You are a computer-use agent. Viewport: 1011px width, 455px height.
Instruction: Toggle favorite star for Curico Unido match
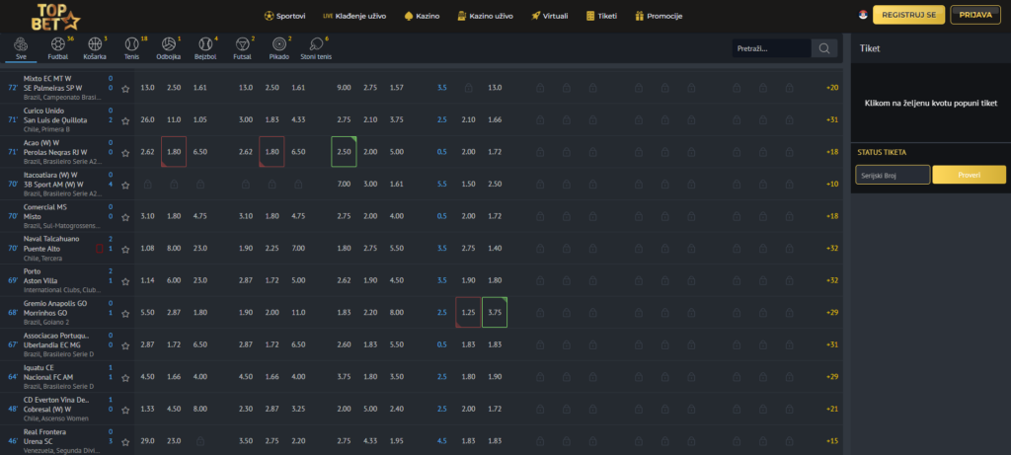125,120
